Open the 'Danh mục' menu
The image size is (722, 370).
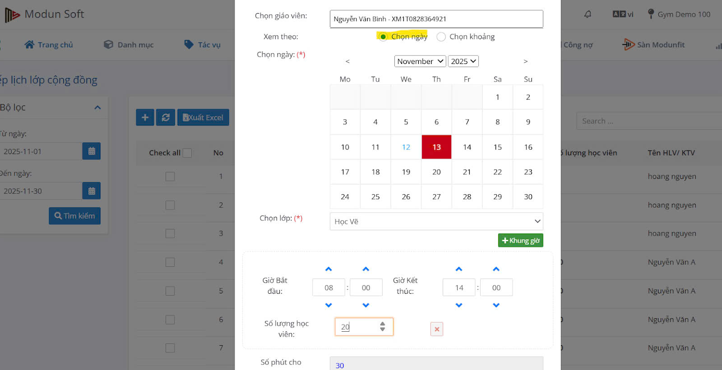[129, 45]
